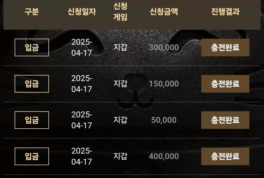
Task: Click the 신청일자 column header
Action: (82, 11)
